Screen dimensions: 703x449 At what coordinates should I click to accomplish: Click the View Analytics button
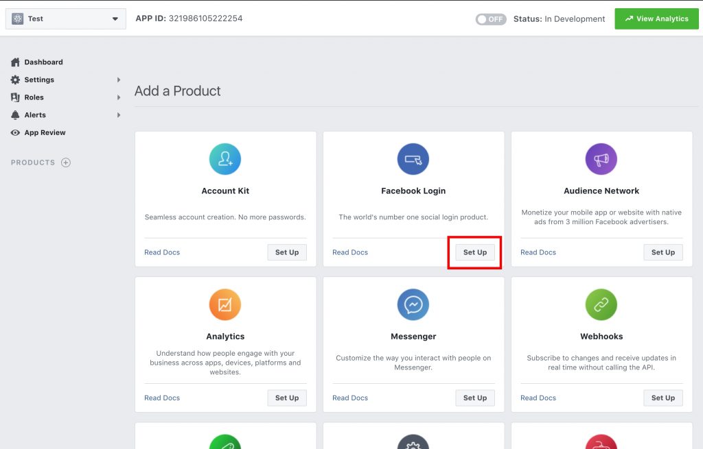pos(656,19)
